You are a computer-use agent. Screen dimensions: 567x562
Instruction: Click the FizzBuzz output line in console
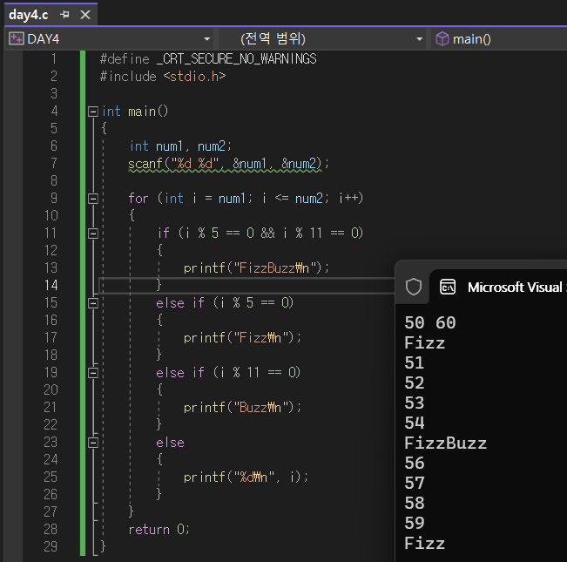pos(446,444)
